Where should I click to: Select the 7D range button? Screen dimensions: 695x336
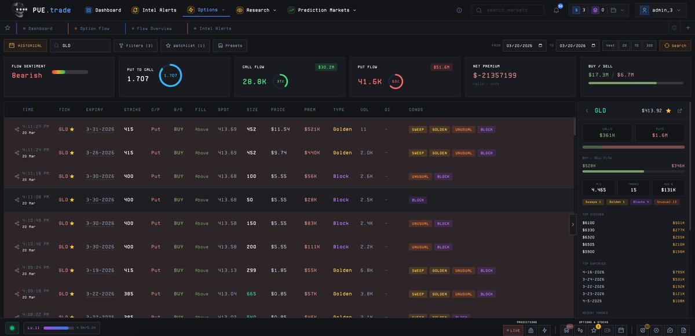click(637, 46)
